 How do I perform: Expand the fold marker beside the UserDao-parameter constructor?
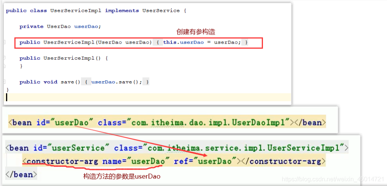pos(4,42)
